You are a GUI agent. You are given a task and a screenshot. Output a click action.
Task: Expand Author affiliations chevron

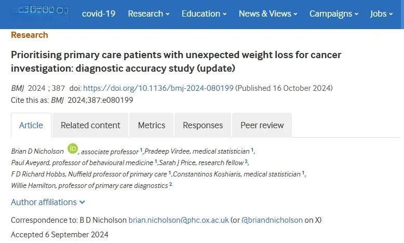[82, 203]
